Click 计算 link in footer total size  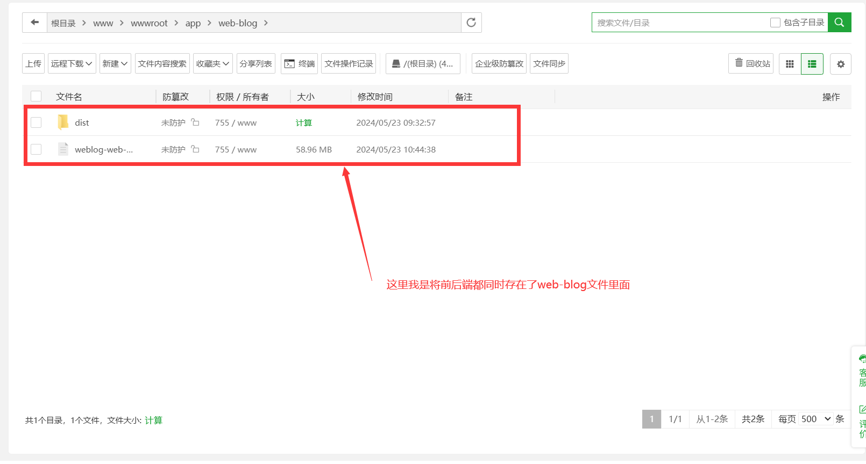153,420
